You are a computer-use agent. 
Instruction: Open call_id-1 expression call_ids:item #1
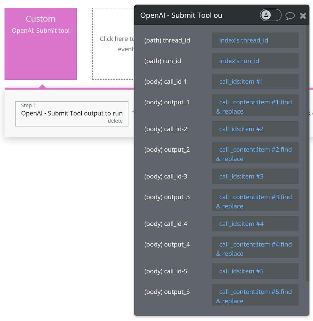click(x=255, y=82)
